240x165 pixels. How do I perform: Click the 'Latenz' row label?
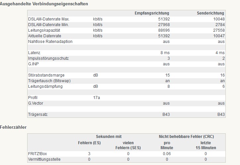click(x=34, y=53)
